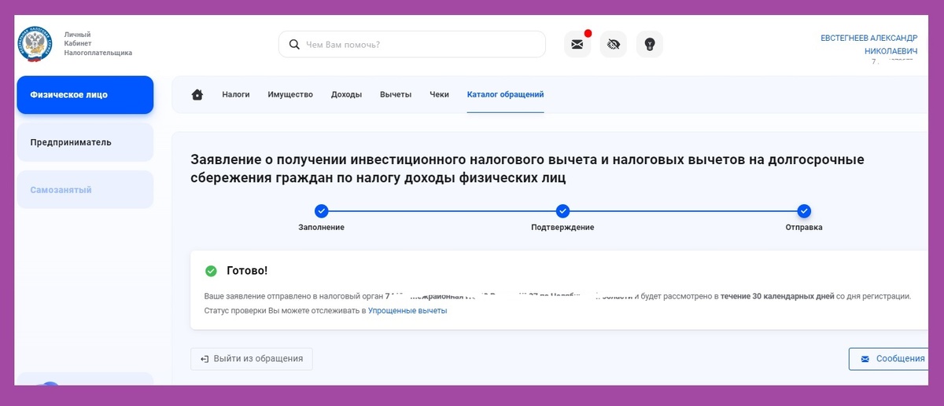Switch to the Имущество tab
This screenshot has width=944, height=406.
[290, 94]
